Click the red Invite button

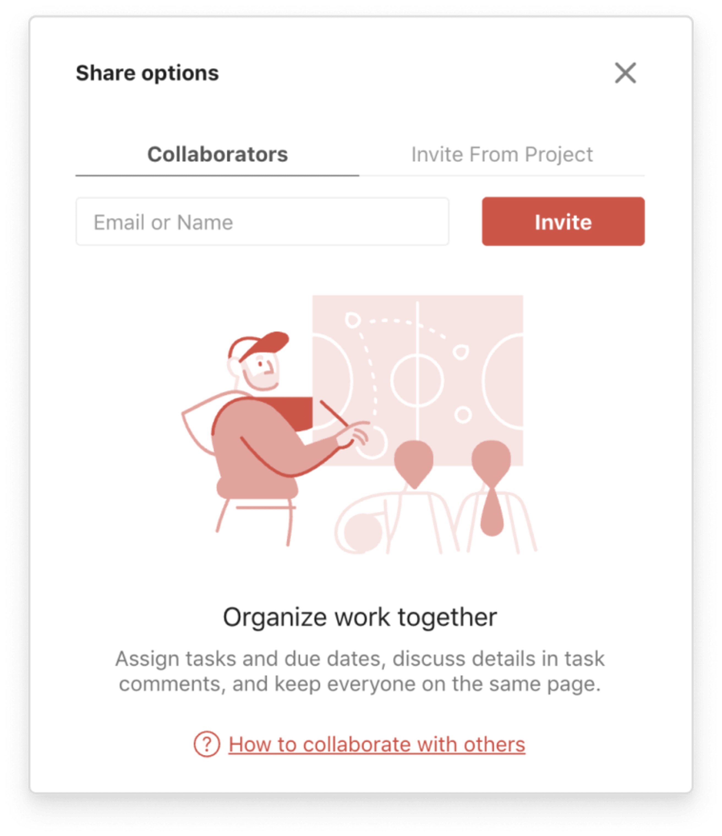[x=563, y=222]
